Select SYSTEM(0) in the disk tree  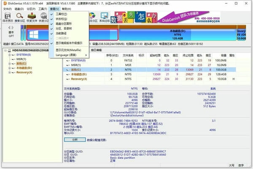24,55
